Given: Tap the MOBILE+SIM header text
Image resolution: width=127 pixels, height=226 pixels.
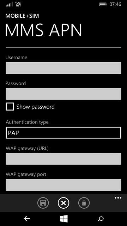Looking at the screenshot, I should pos(22,16).
